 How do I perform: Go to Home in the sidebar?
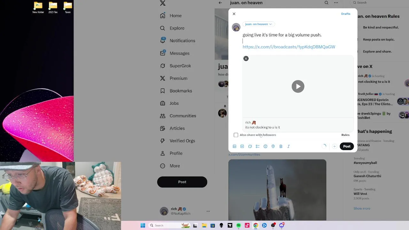pos(171,16)
